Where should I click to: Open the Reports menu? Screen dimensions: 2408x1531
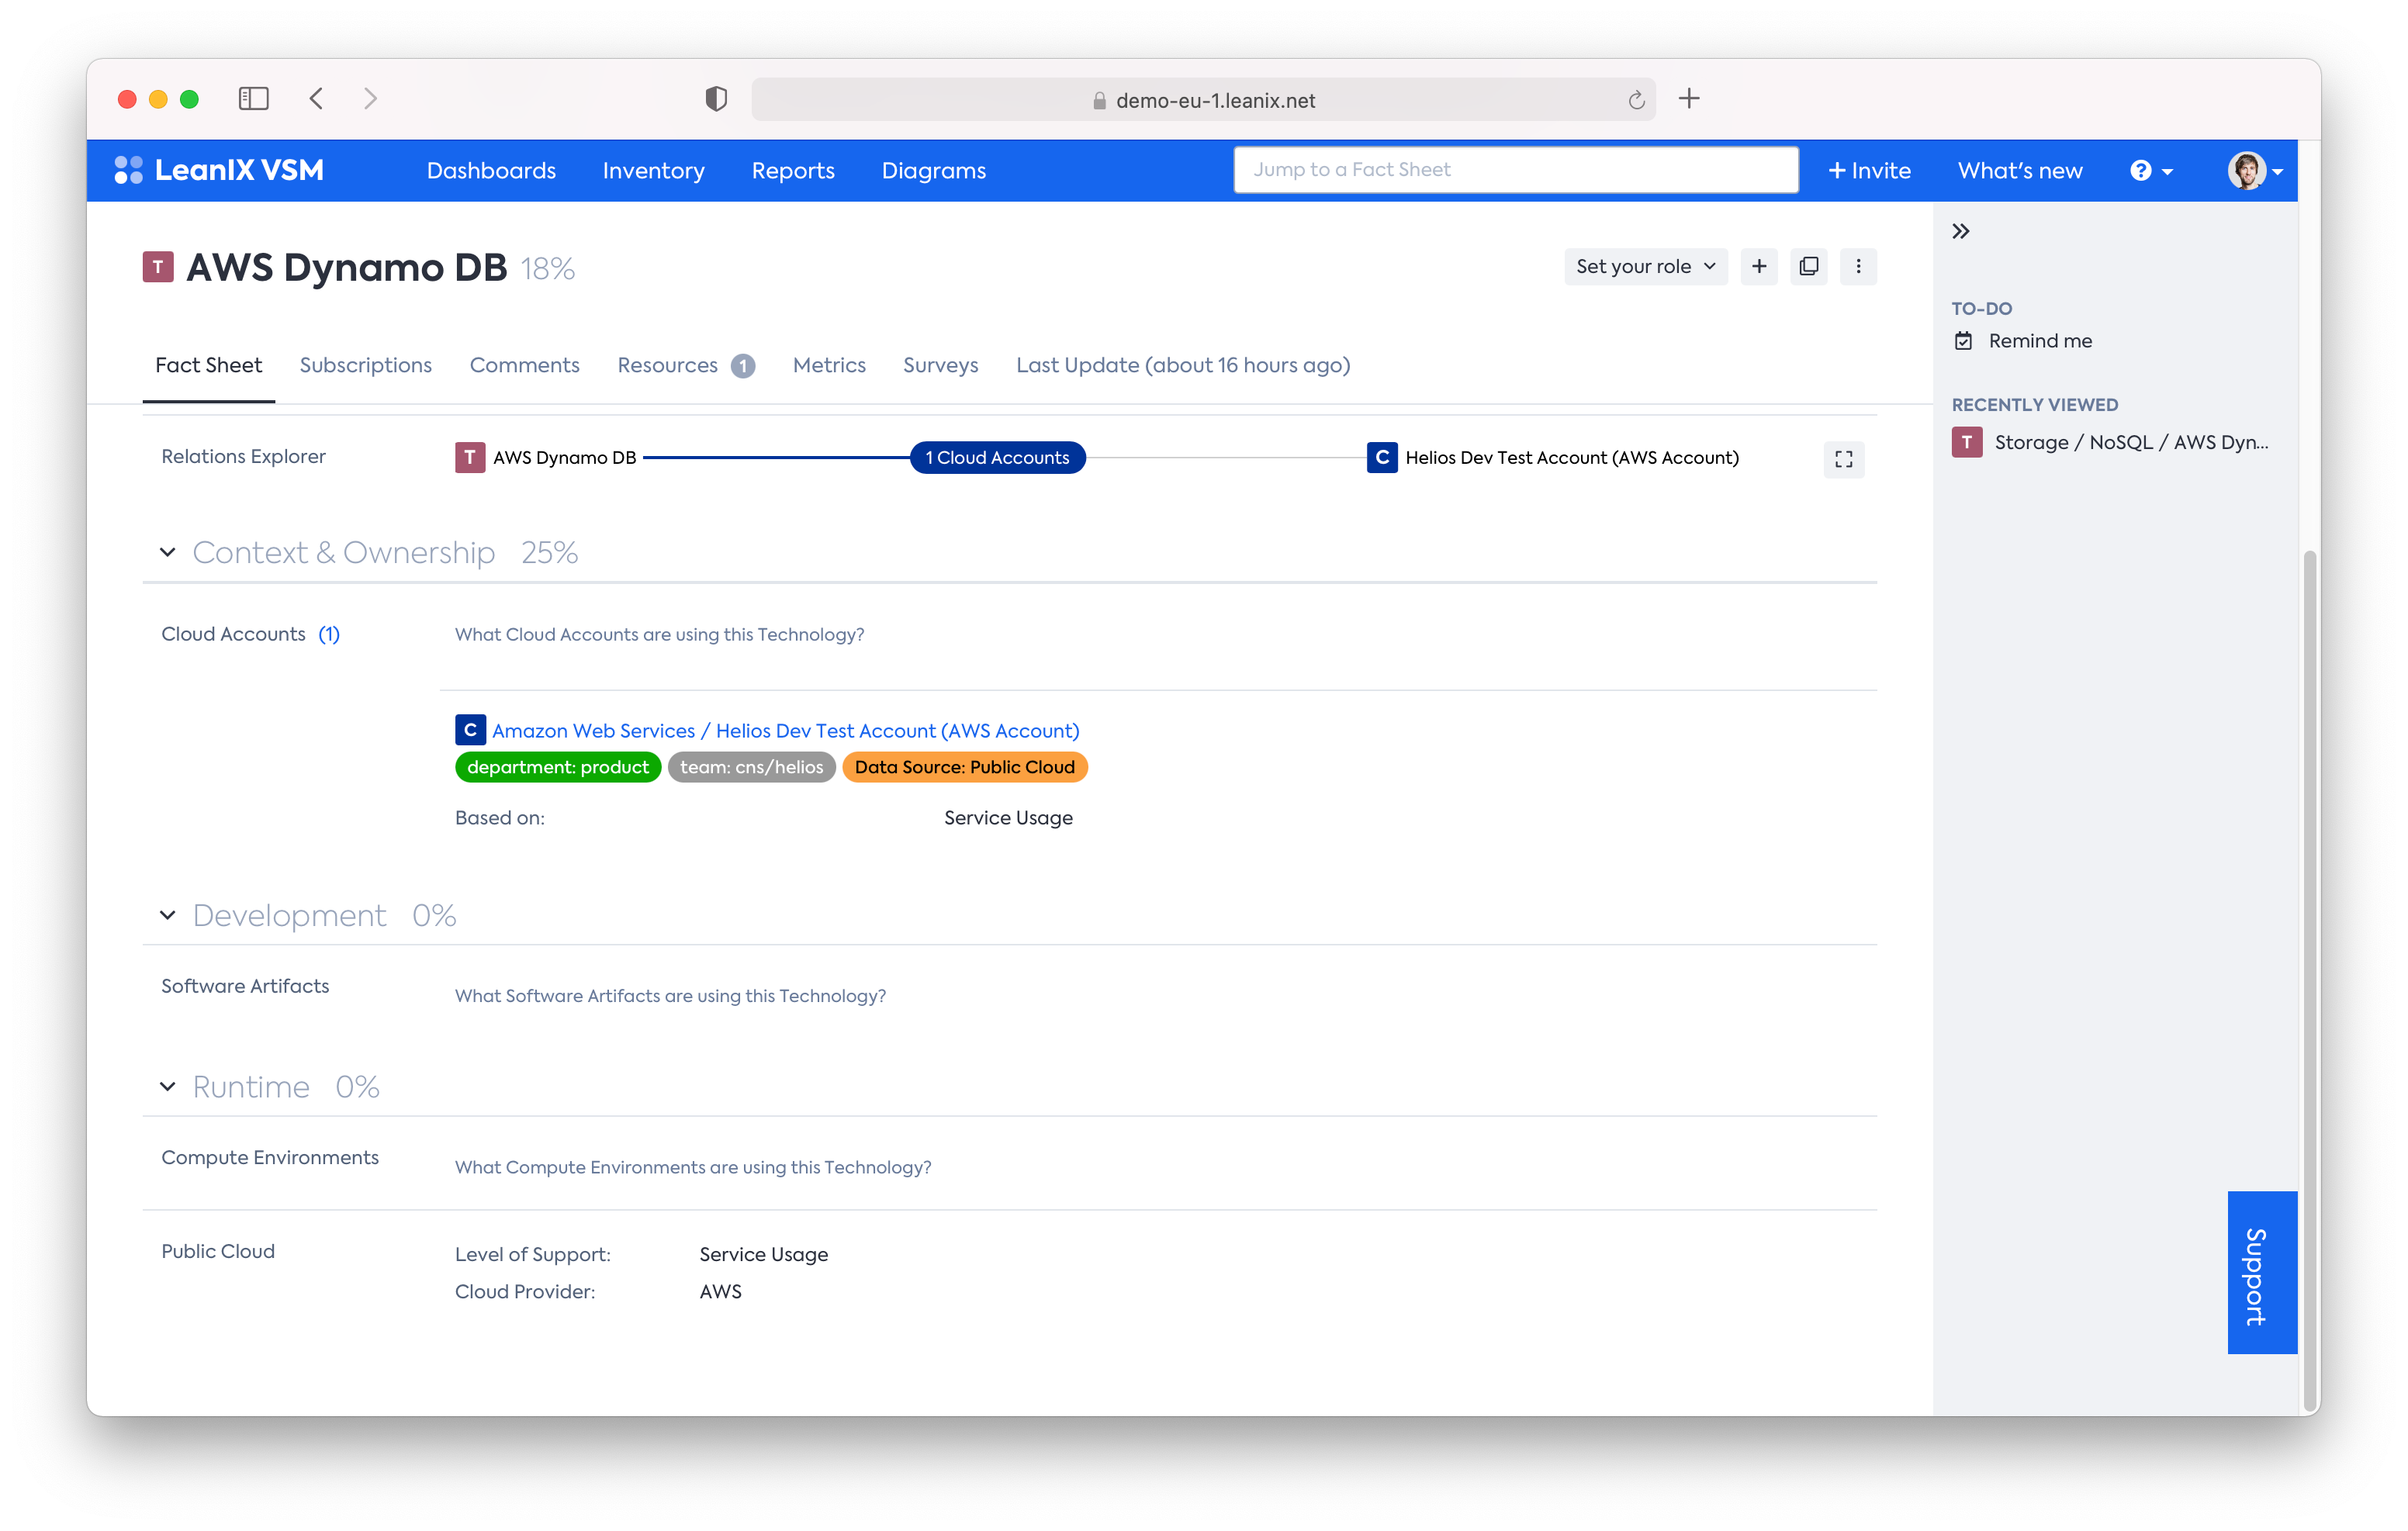[793, 170]
